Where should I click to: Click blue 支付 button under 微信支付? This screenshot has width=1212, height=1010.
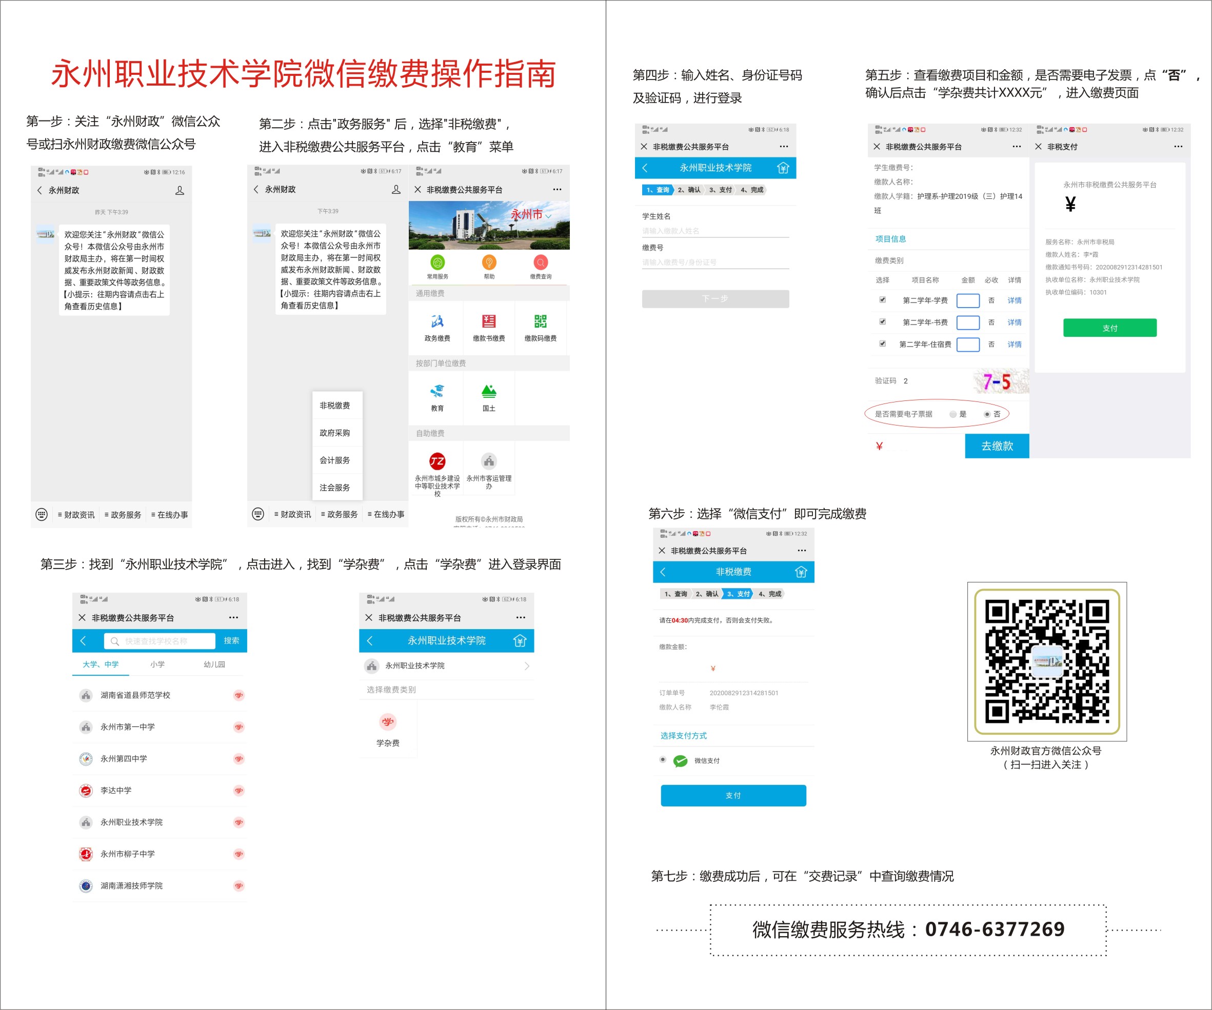[733, 795]
